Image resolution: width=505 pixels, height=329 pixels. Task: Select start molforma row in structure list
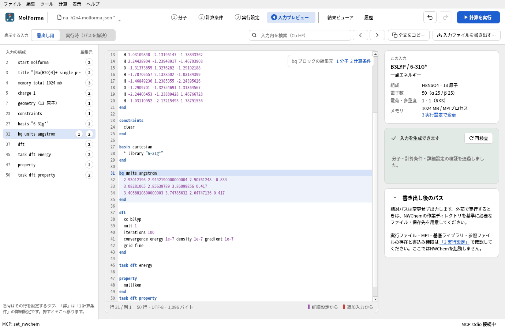[49, 63]
